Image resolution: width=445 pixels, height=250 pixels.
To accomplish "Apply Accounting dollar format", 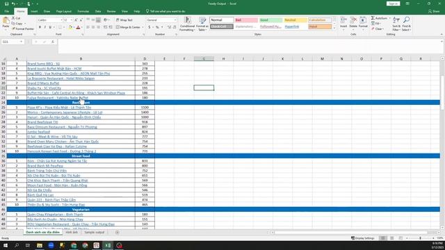I will [149, 28].
